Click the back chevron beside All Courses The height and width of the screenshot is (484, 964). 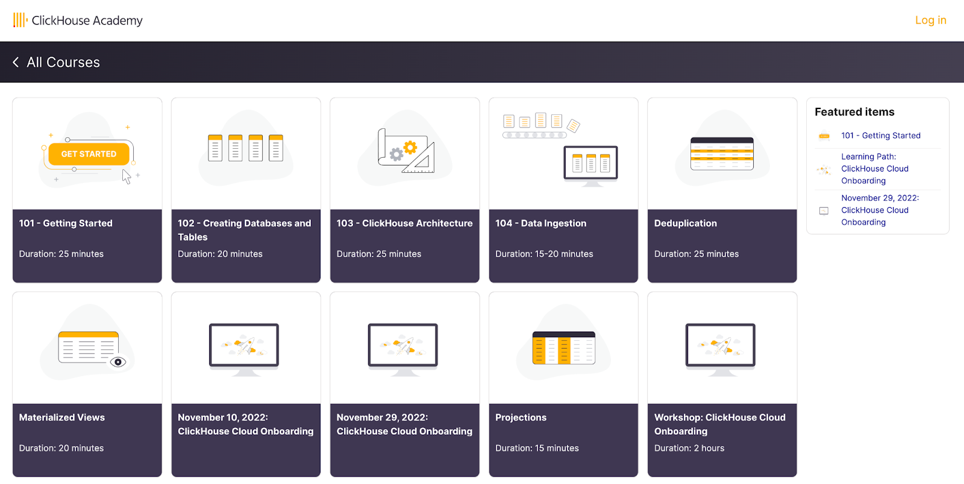pyautogui.click(x=16, y=62)
